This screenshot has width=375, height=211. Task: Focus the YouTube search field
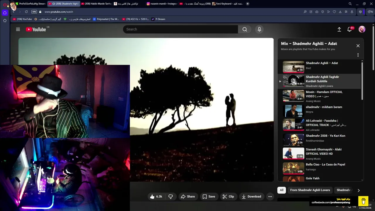click(x=180, y=29)
